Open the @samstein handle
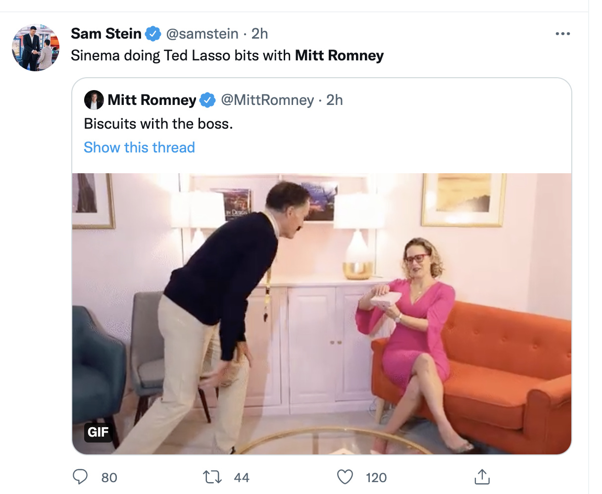This screenshot has height=494, width=602. click(x=202, y=34)
